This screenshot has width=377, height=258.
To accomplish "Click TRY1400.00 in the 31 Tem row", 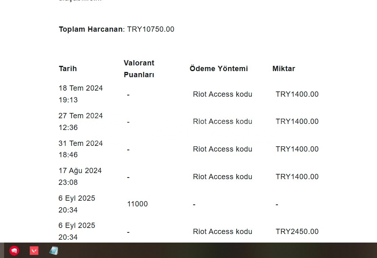I will click(x=297, y=149).
